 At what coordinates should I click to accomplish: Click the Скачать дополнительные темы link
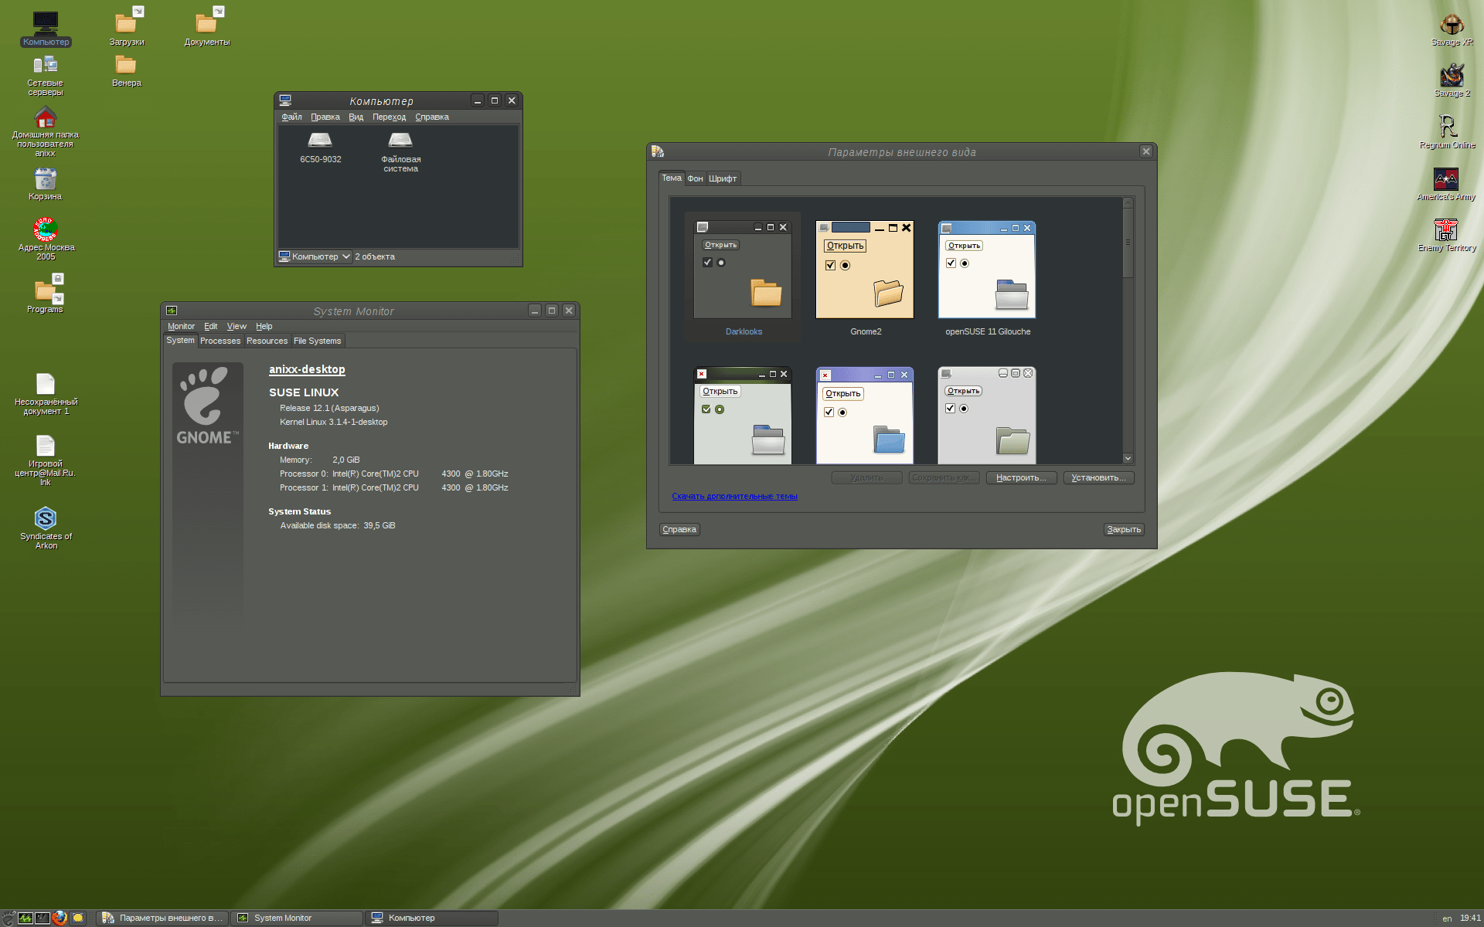(734, 495)
